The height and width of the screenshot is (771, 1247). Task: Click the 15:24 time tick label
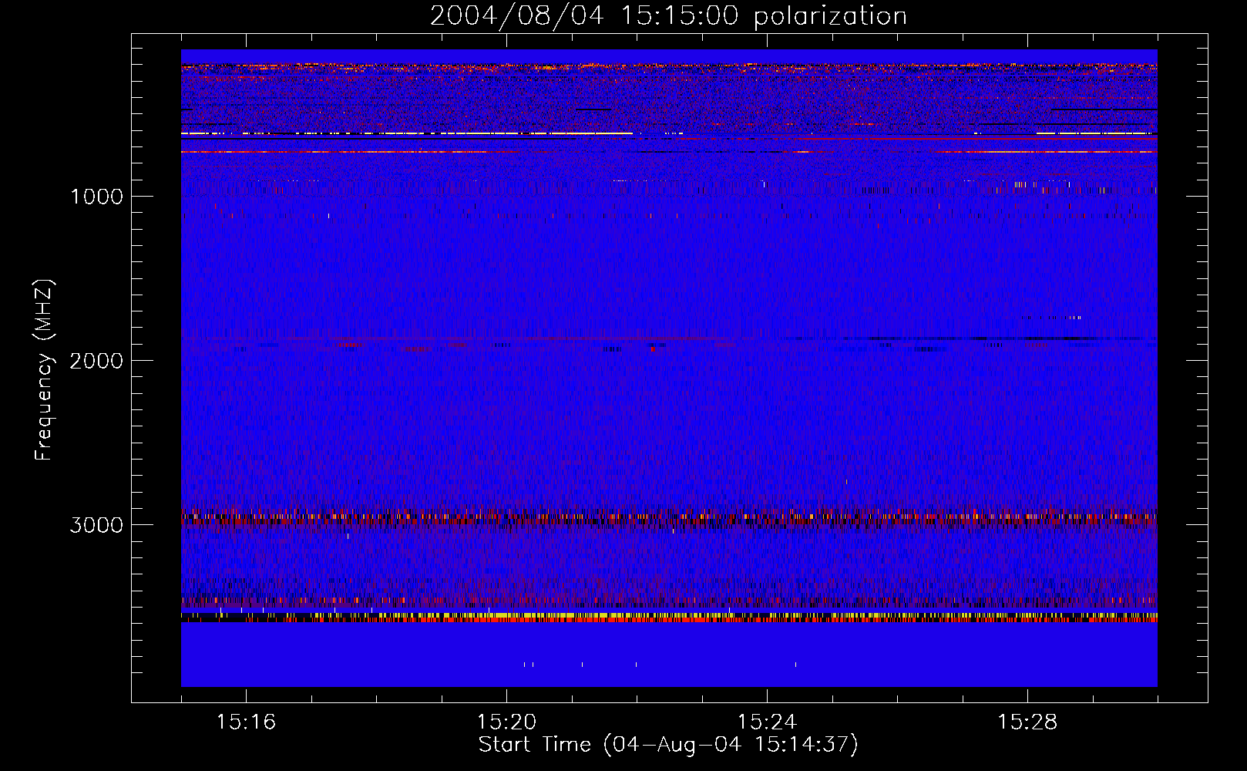click(x=767, y=722)
